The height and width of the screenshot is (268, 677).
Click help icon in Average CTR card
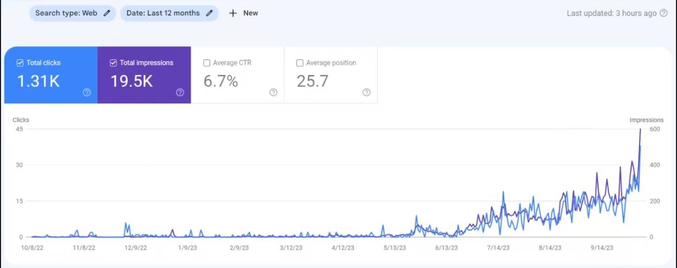273,92
